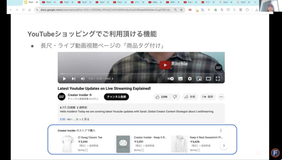Open more actions three-dot menu beside 保存
This screenshot has height=160, width=282.
[x=221, y=97]
